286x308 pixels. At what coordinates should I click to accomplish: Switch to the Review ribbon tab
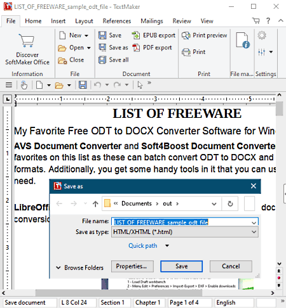182,21
